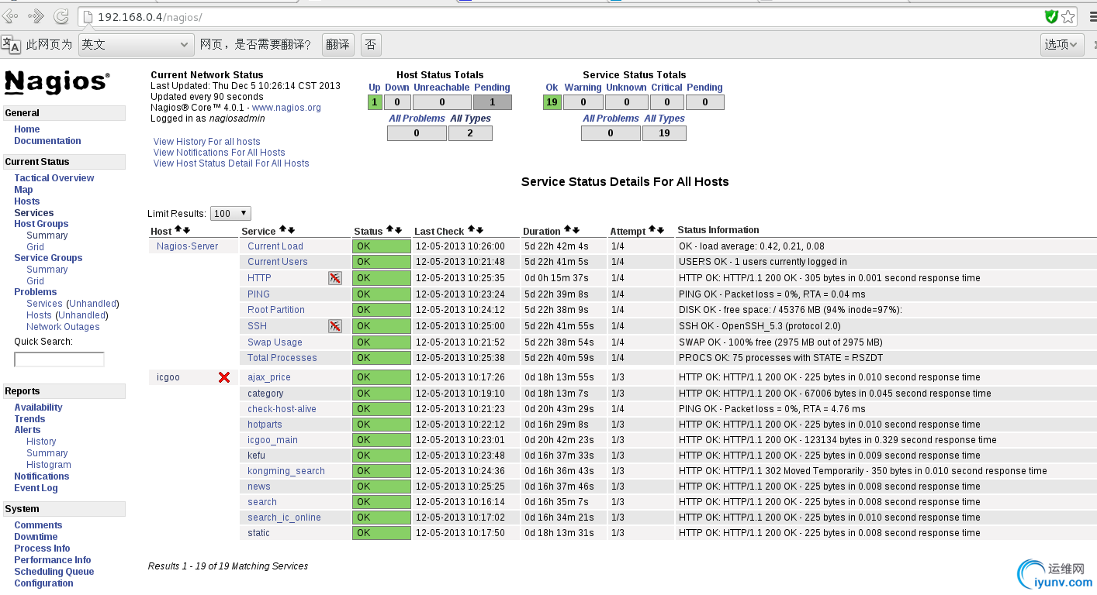Click notifications-disabled icon on SSH row
Viewport: 1097px width, 595px height.
[335, 326]
